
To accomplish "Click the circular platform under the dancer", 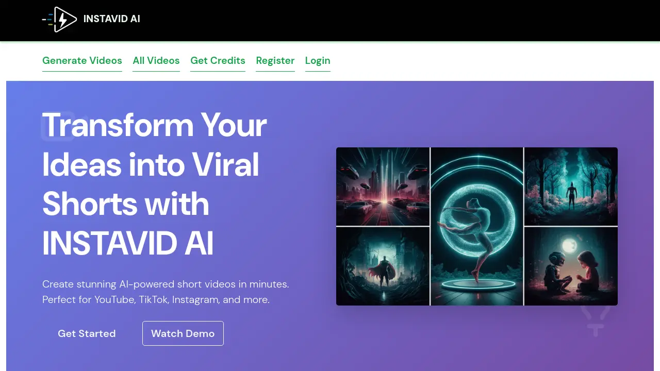I will pos(475,284).
